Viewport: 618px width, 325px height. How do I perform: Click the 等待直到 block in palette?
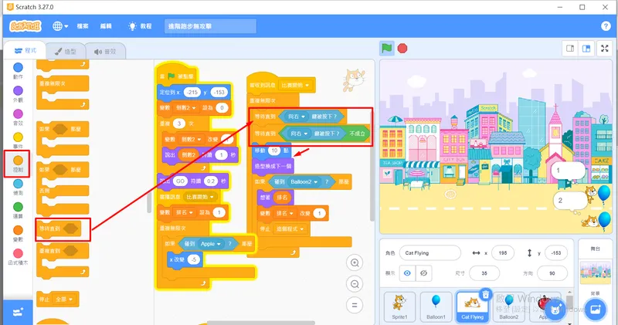(59, 229)
